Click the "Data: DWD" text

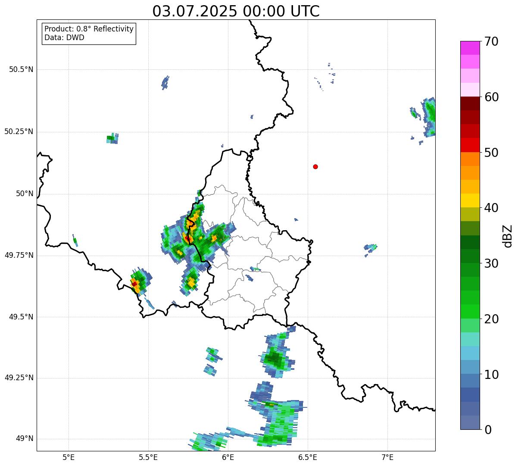pos(64,38)
